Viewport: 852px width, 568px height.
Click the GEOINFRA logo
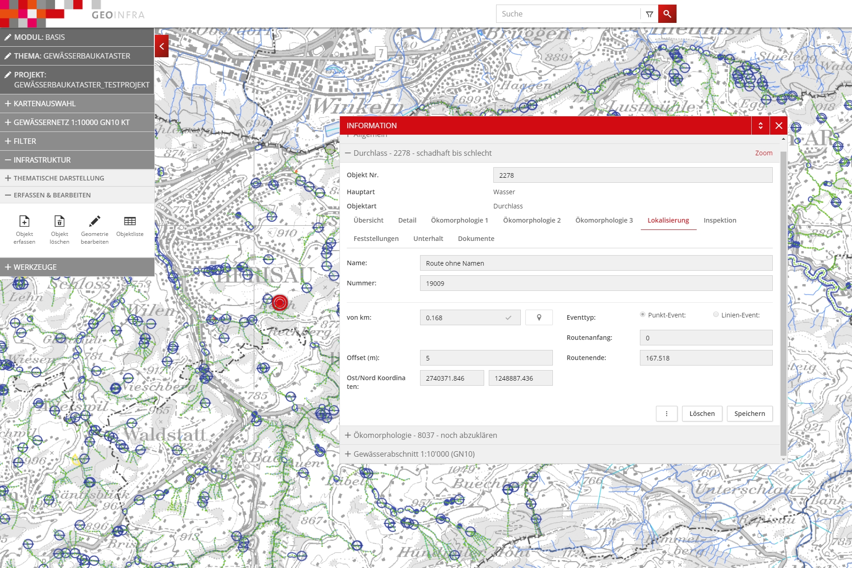[x=118, y=15]
